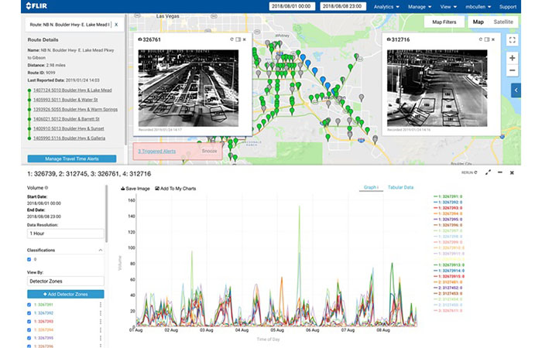Open options menu for zone 3267393
The width and height of the screenshot is (542, 348).
[x=101, y=322]
